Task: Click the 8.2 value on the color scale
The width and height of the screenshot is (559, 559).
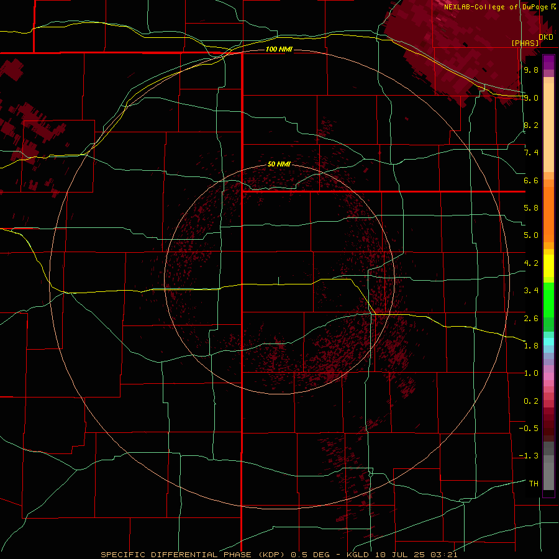Action: point(531,125)
